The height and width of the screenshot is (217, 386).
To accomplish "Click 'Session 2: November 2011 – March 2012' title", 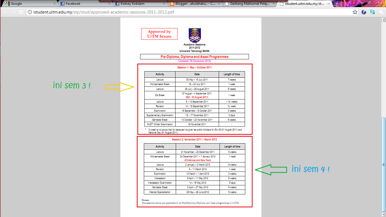I will (194, 140).
